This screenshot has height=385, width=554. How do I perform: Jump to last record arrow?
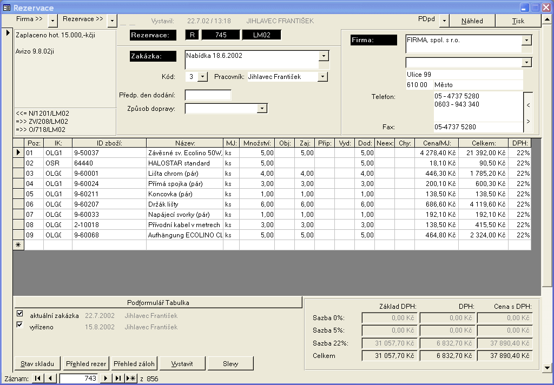tap(118, 379)
